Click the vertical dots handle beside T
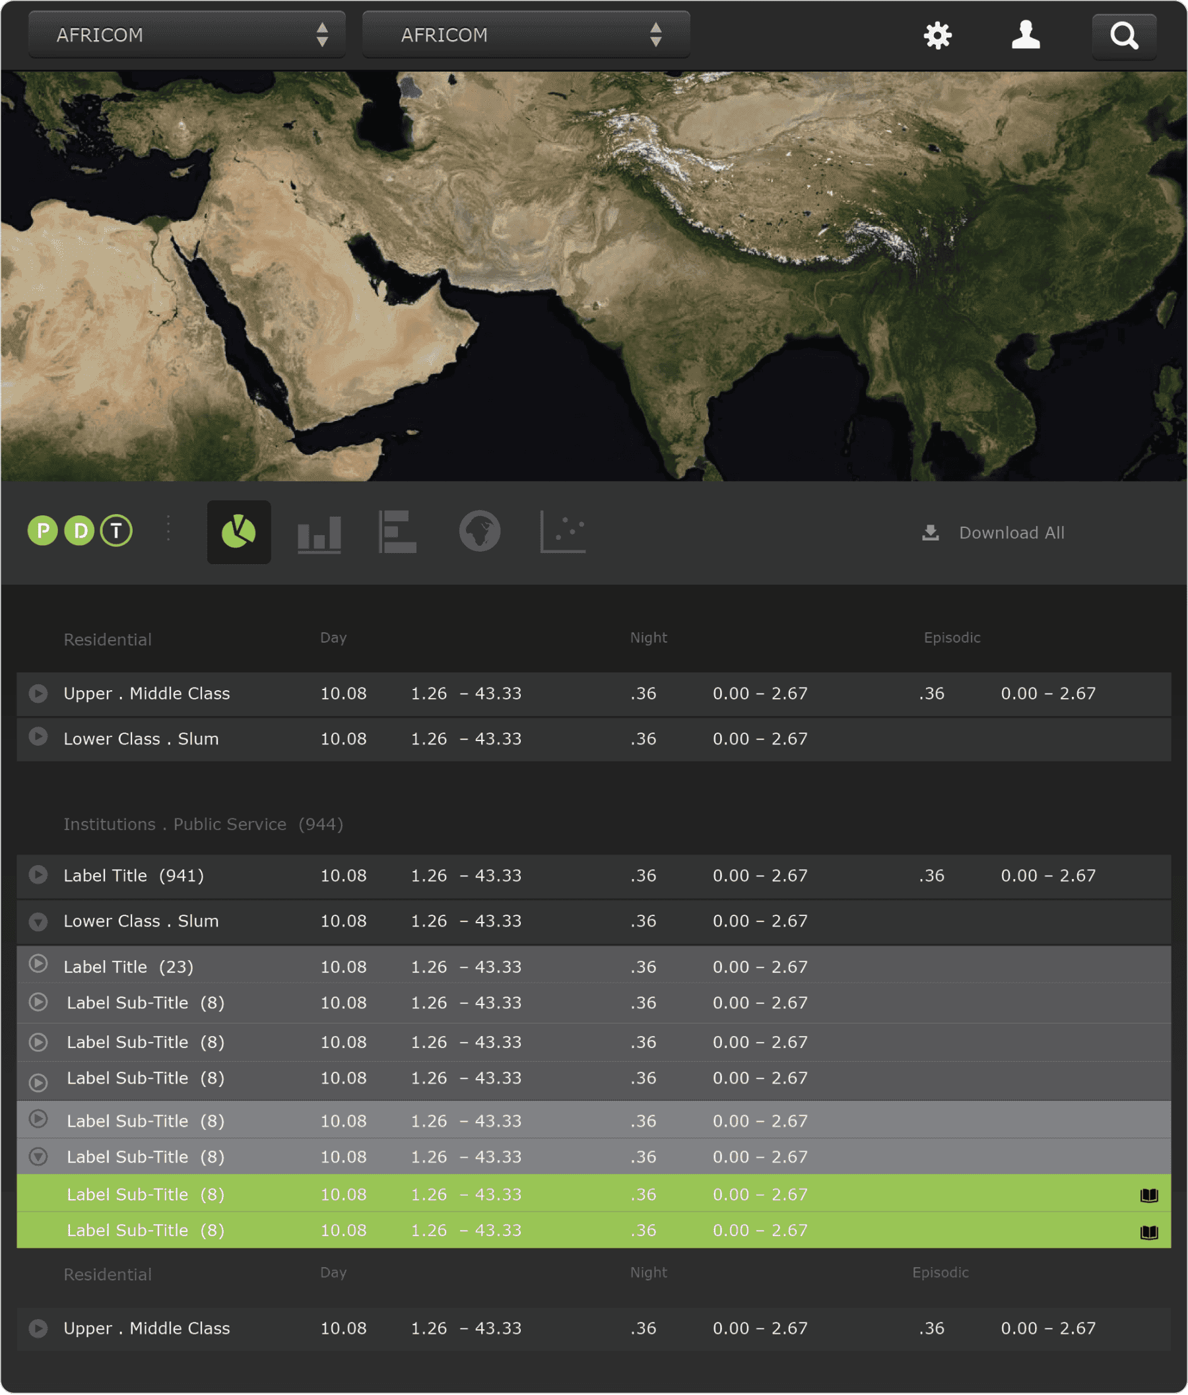This screenshot has height=1395, width=1188. 168,529
